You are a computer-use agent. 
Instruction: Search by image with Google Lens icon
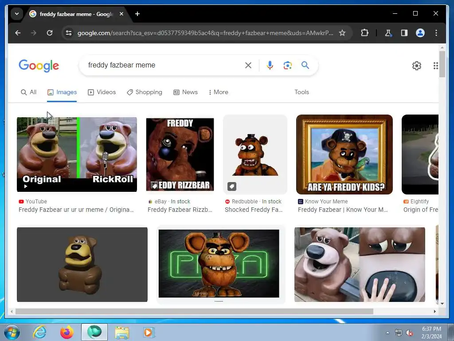pyautogui.click(x=287, y=65)
